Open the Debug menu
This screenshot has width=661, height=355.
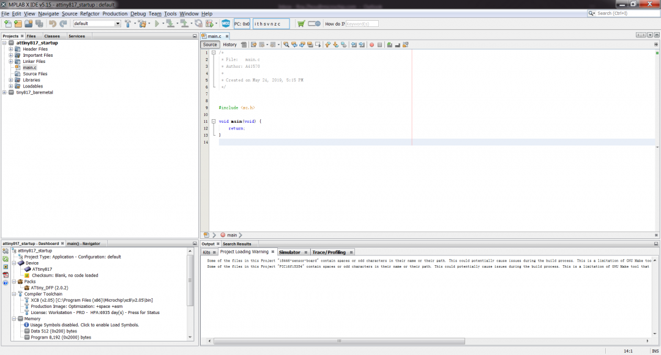(138, 13)
